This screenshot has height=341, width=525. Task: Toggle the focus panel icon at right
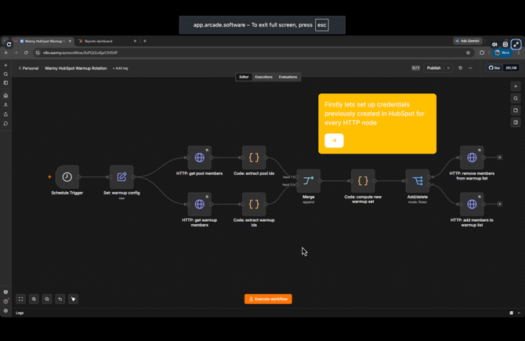coord(516,122)
